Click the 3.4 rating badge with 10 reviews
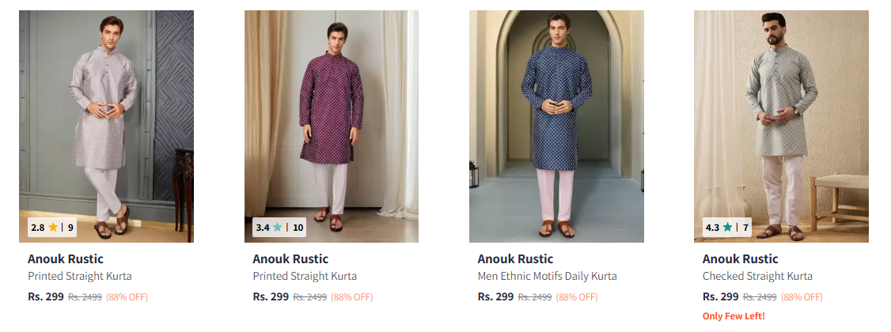The height and width of the screenshot is (332, 891). click(279, 228)
